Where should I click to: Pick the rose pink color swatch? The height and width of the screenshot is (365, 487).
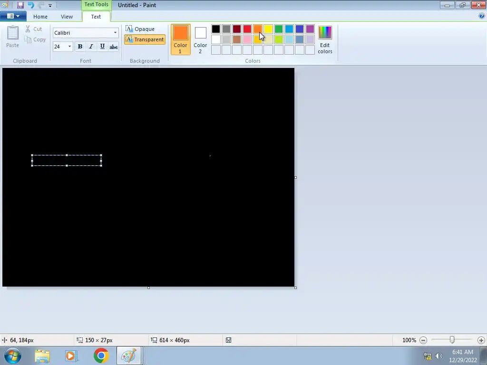(247, 39)
